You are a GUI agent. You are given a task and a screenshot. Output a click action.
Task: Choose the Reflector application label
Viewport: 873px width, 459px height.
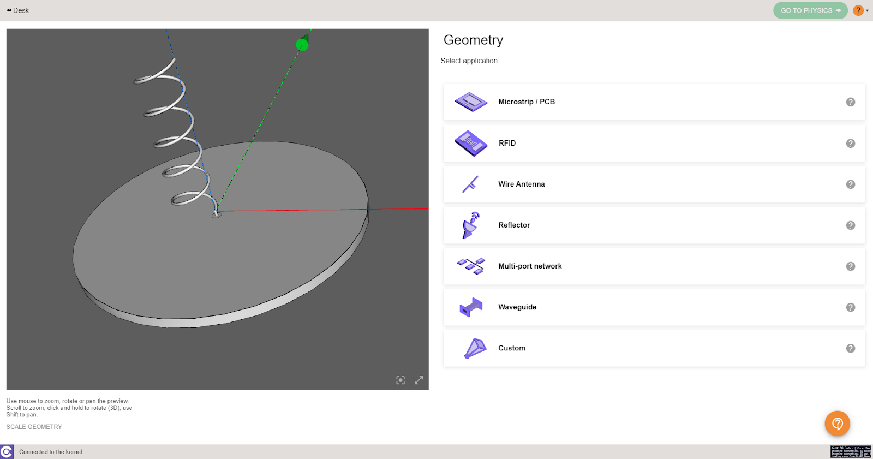[x=514, y=225]
